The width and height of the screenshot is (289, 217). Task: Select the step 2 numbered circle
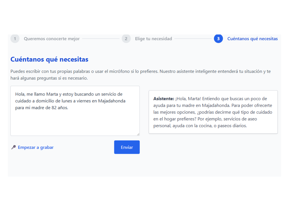126,39
